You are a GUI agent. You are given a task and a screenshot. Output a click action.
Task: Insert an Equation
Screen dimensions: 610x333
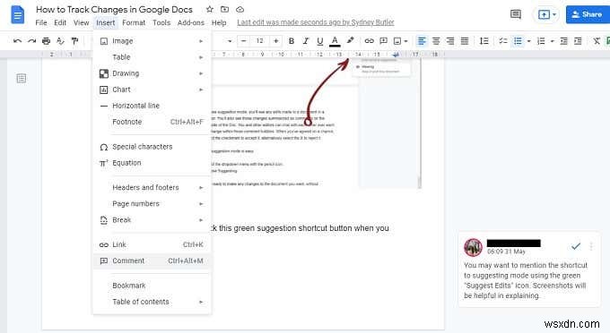point(152,163)
